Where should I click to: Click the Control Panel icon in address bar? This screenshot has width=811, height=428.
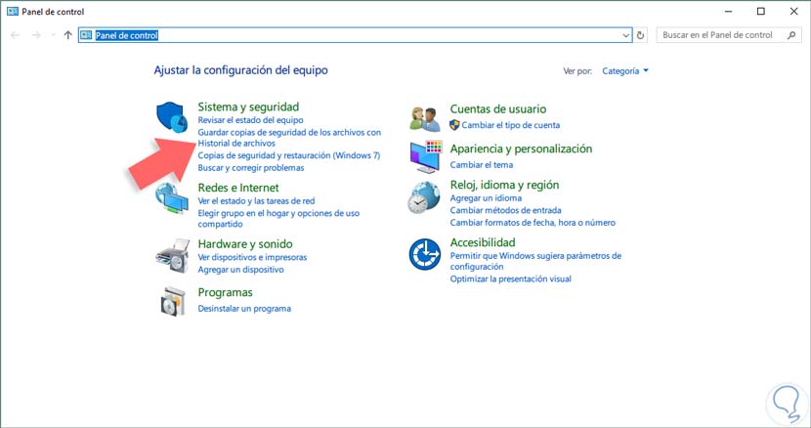86,35
